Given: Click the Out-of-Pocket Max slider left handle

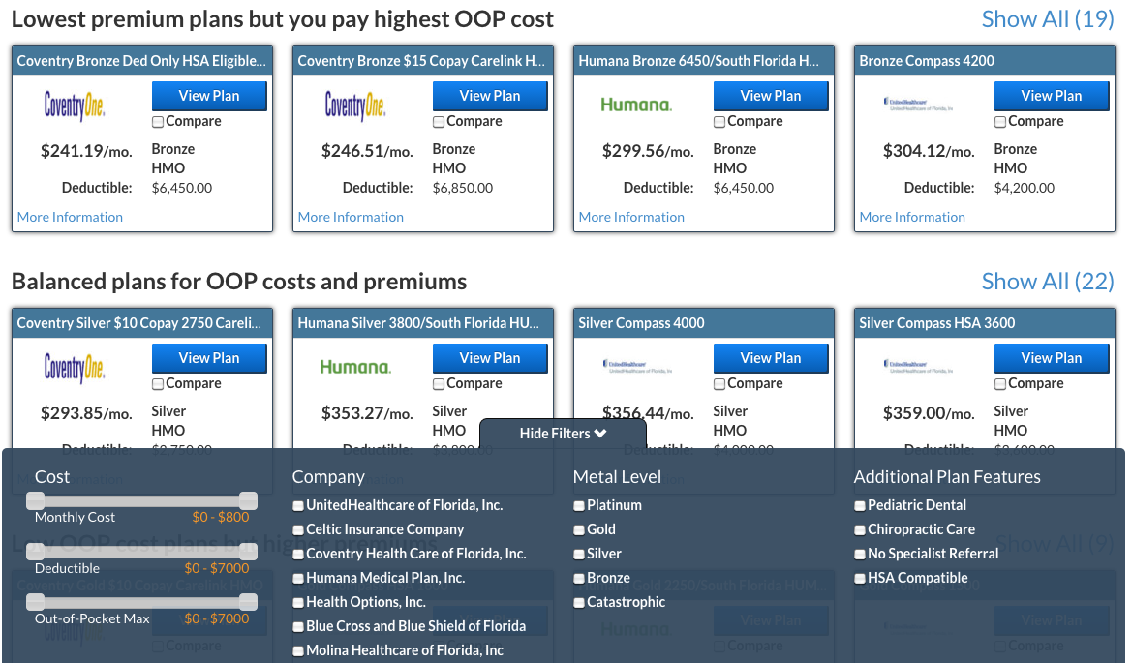Looking at the screenshot, I should (36, 602).
